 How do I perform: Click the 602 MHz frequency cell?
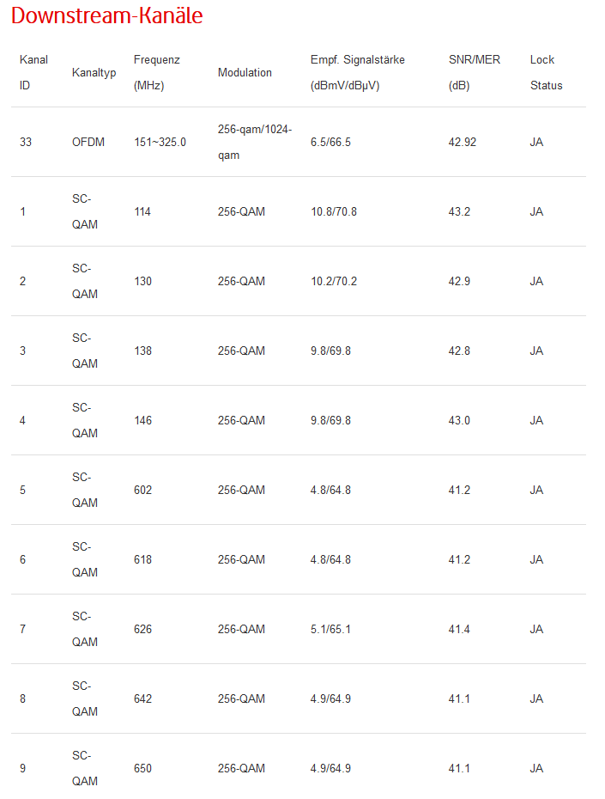click(x=142, y=490)
